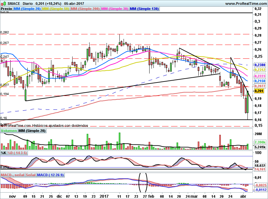Click the current price tag 0,201

tap(259, 91)
